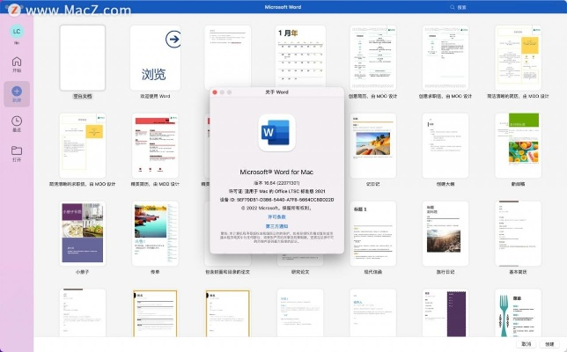
Task: Select the bottom-row template with purple sidebar
Action: pos(445,313)
